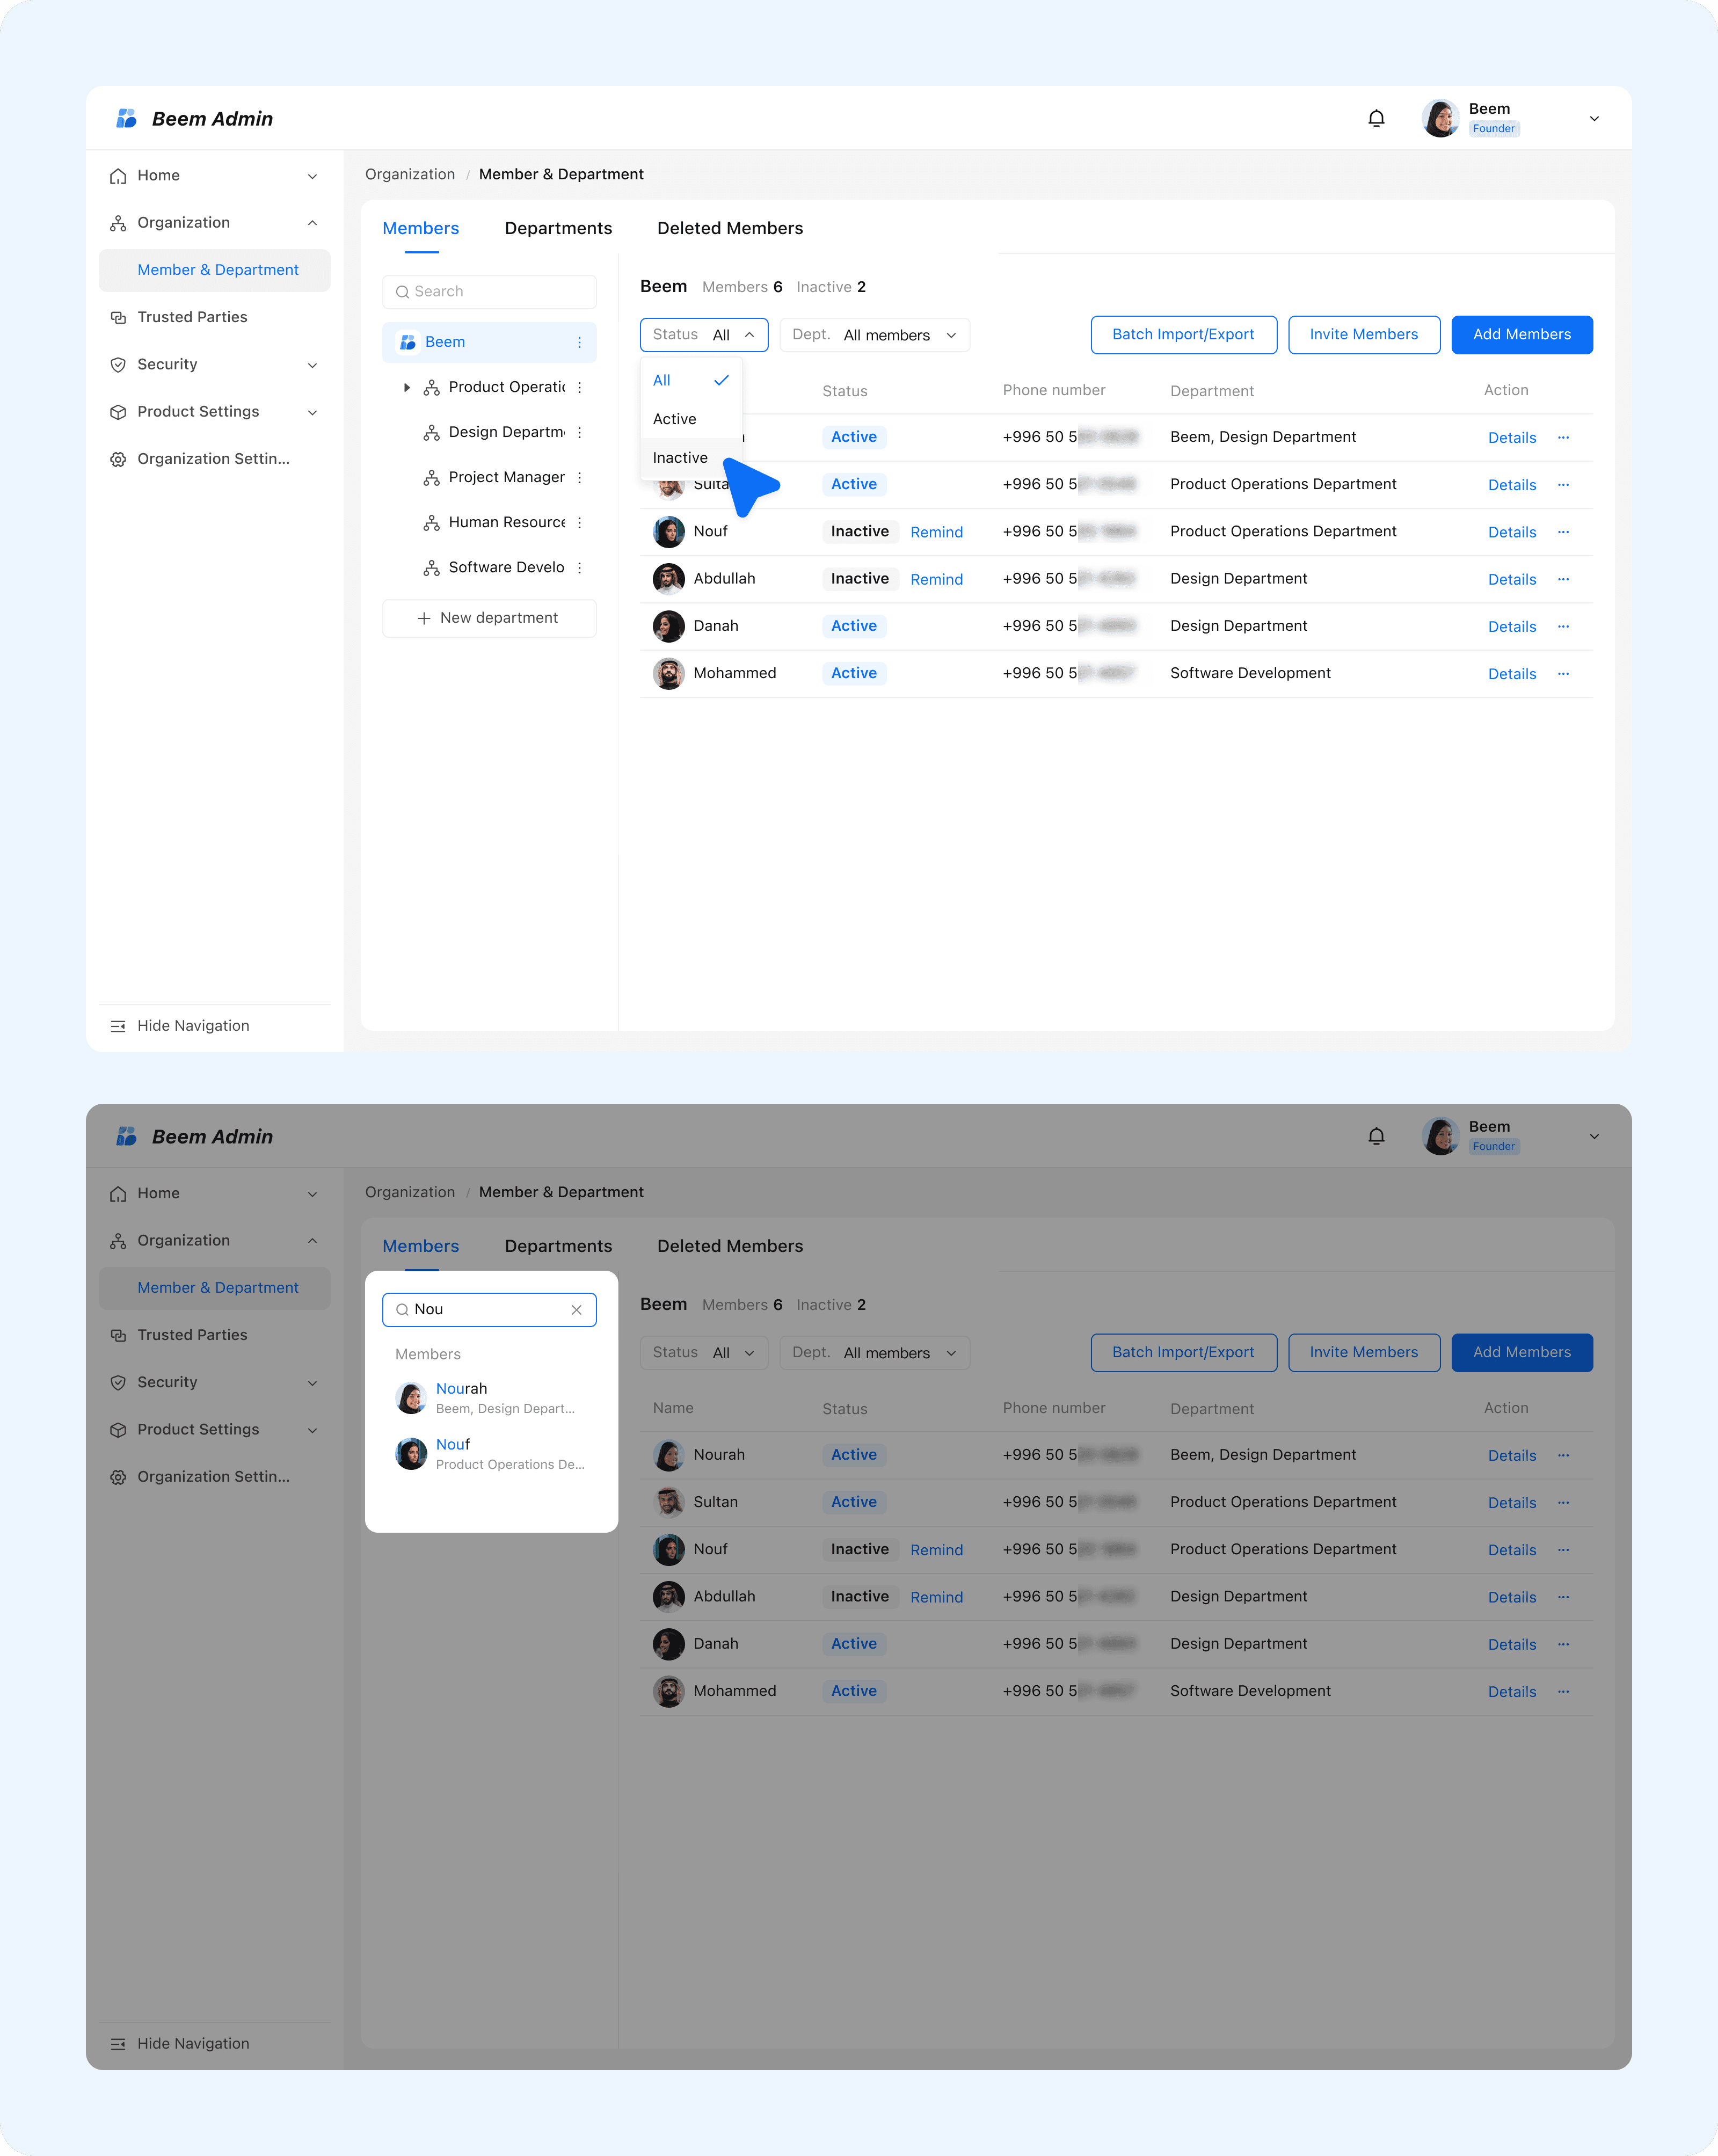This screenshot has width=1718, height=2156.
Task: Open the Dept. All members dropdown in top panel
Action: pos(874,335)
